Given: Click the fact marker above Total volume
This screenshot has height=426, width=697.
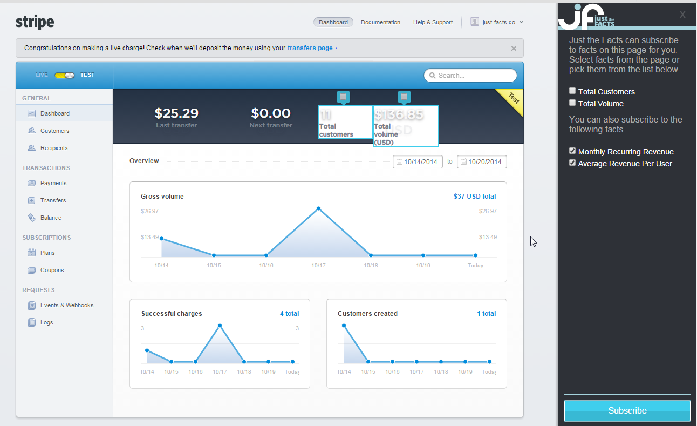Looking at the screenshot, I should click(404, 97).
